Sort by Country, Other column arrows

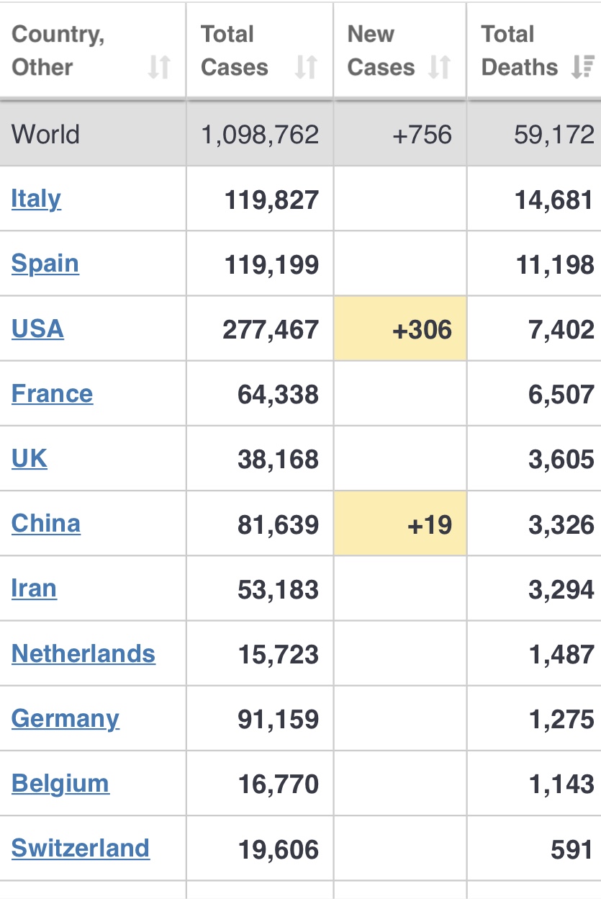click(x=159, y=68)
